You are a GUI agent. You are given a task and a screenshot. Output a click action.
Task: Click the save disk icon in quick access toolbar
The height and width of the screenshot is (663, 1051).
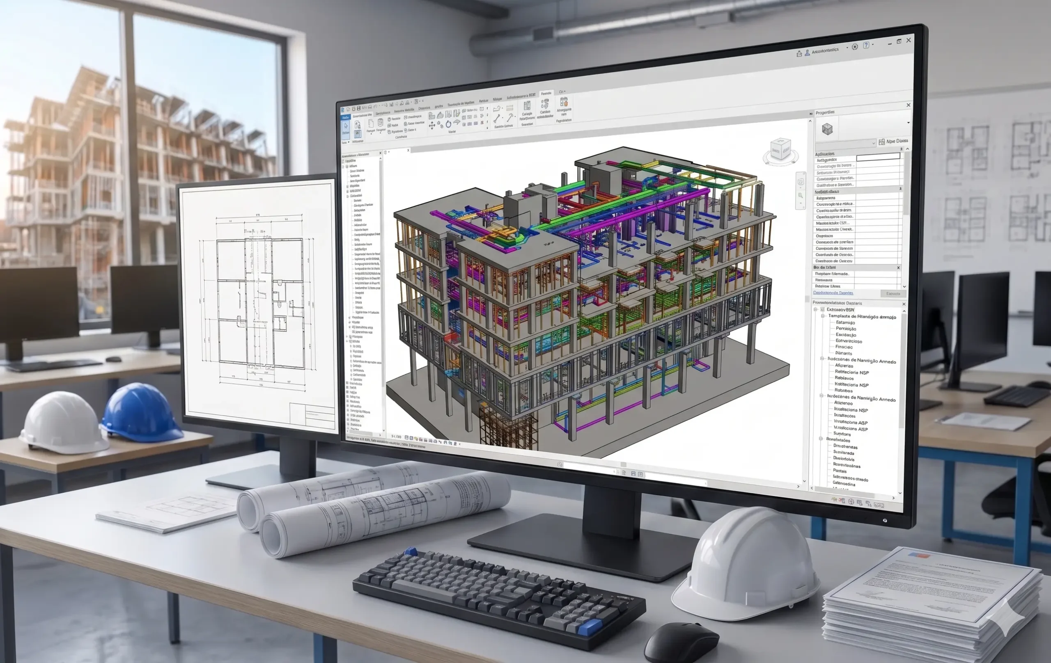click(359, 109)
